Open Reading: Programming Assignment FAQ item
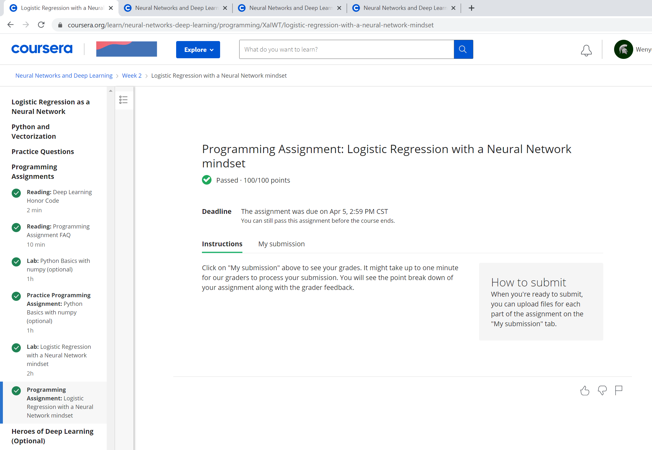Image resolution: width=652 pixels, height=450 pixels. coord(58,231)
